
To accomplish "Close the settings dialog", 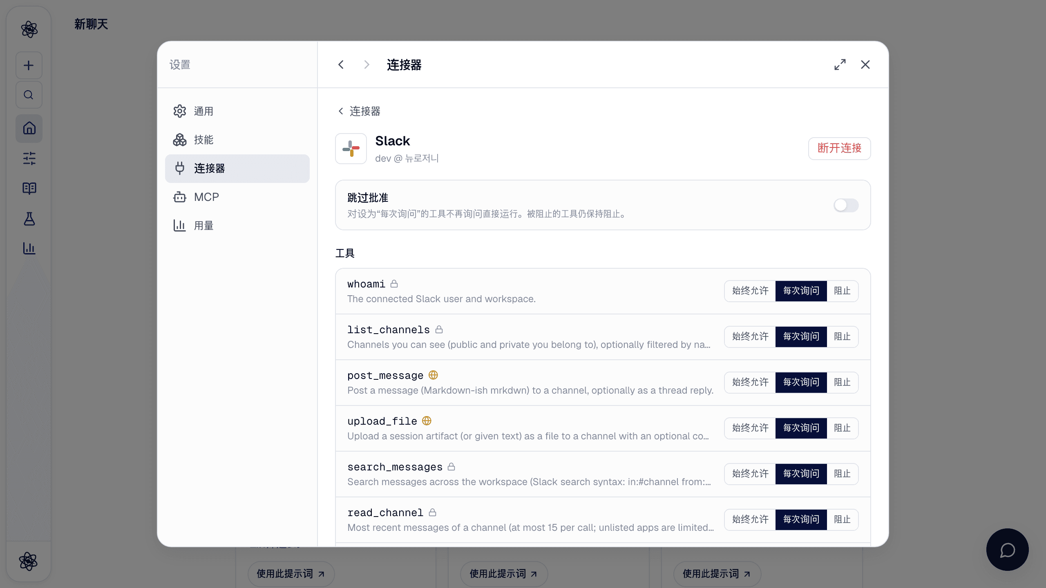I will (x=865, y=65).
